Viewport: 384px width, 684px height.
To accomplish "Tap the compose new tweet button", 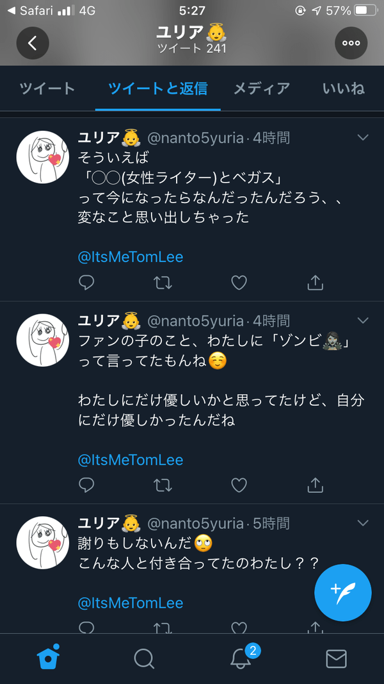I will pyautogui.click(x=343, y=593).
